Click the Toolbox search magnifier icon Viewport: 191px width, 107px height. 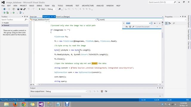(x=26, y=20)
